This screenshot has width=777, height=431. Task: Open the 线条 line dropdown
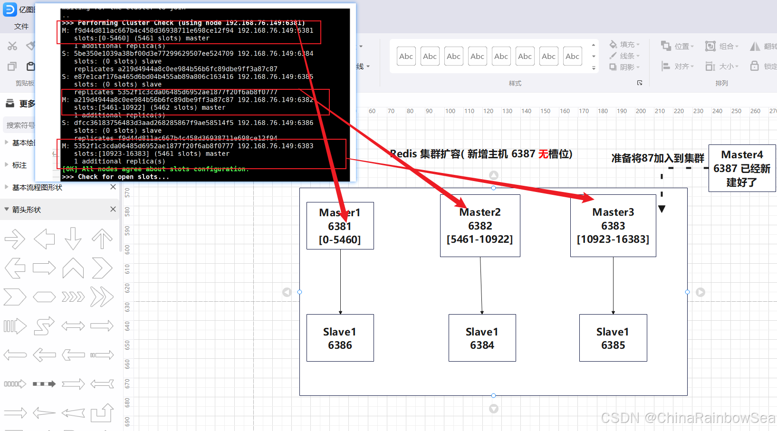pyautogui.click(x=624, y=56)
